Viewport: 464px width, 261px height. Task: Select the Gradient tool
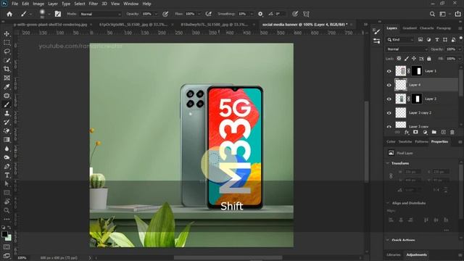click(x=7, y=140)
